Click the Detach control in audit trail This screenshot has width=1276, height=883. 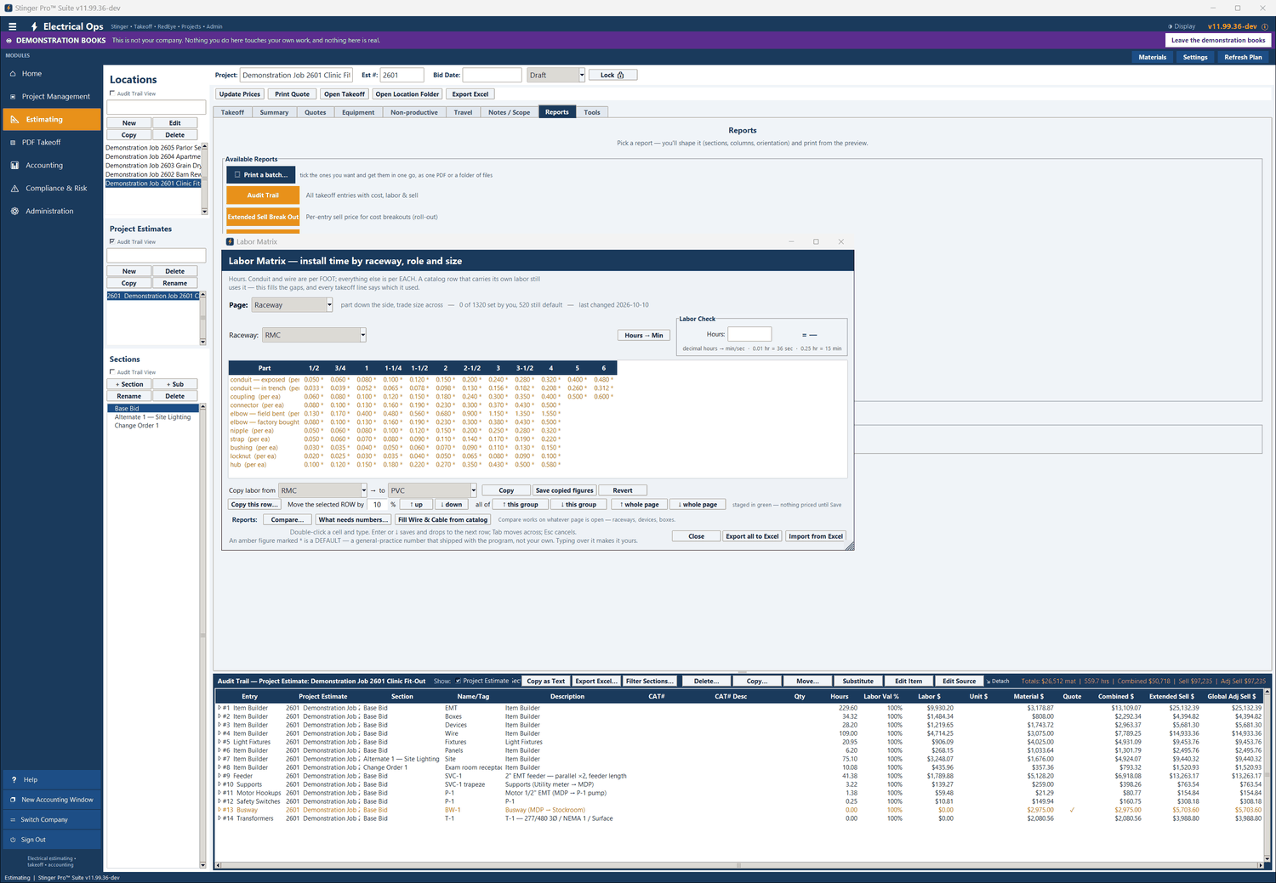point(999,681)
